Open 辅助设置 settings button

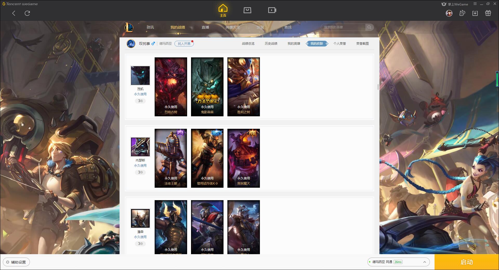tap(16, 262)
